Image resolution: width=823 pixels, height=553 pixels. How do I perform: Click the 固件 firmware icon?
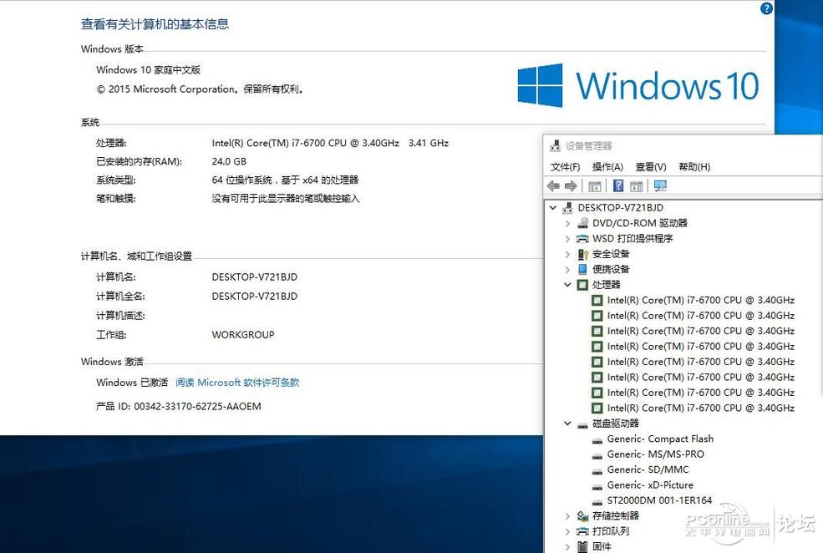(582, 546)
